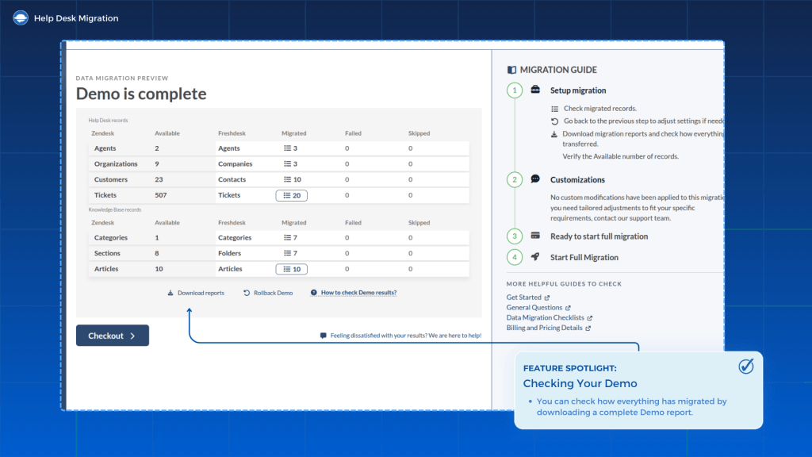This screenshot has height=457, width=812.
Task: Click the Demo is complete heading
Action: click(x=141, y=94)
